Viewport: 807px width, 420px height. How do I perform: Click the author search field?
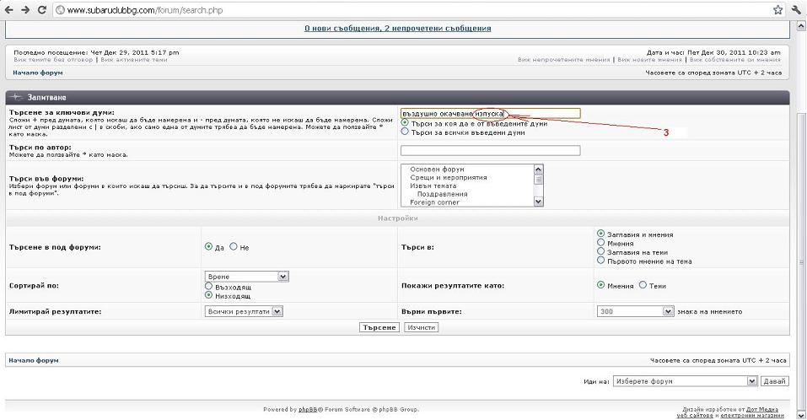[491, 150]
